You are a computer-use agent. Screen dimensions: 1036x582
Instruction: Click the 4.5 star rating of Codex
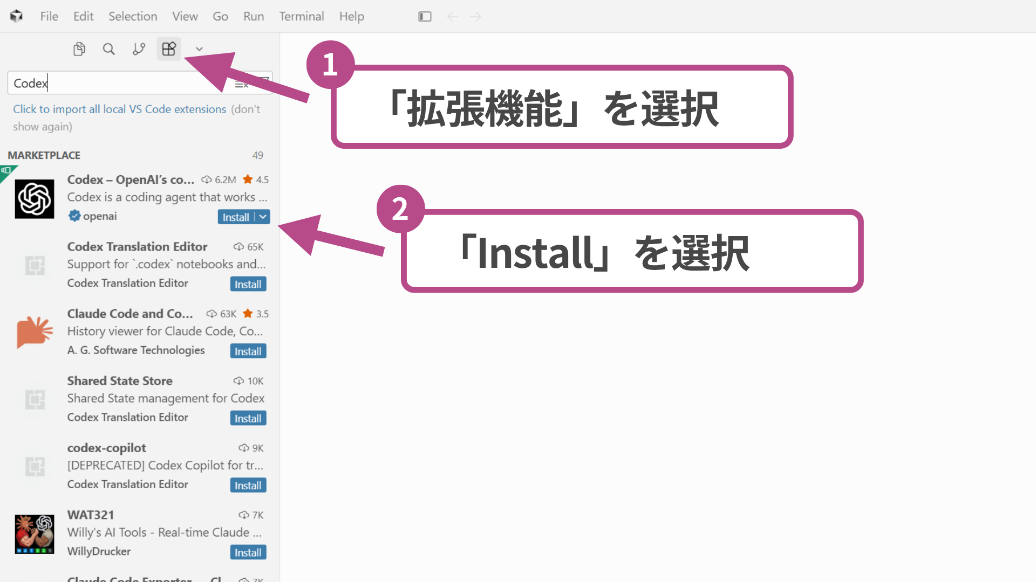[x=256, y=179]
